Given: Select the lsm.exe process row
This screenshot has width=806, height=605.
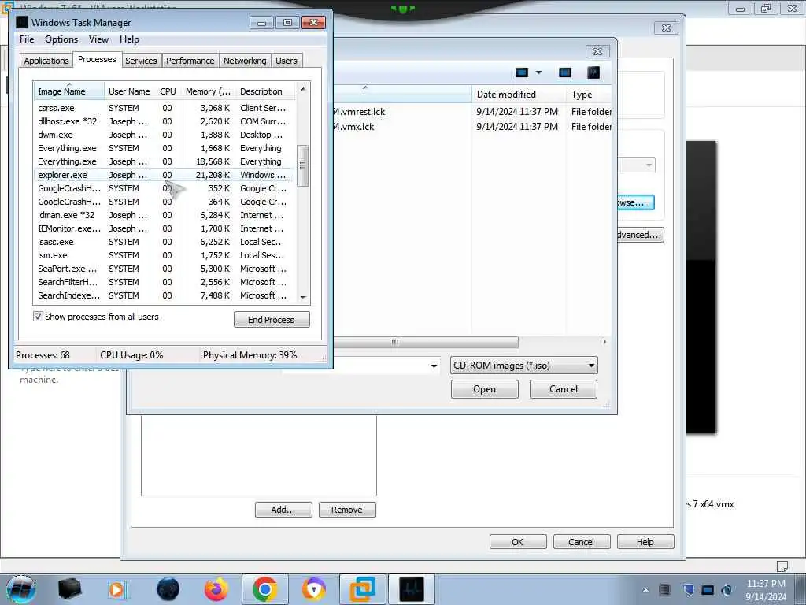Looking at the screenshot, I should coord(164,255).
